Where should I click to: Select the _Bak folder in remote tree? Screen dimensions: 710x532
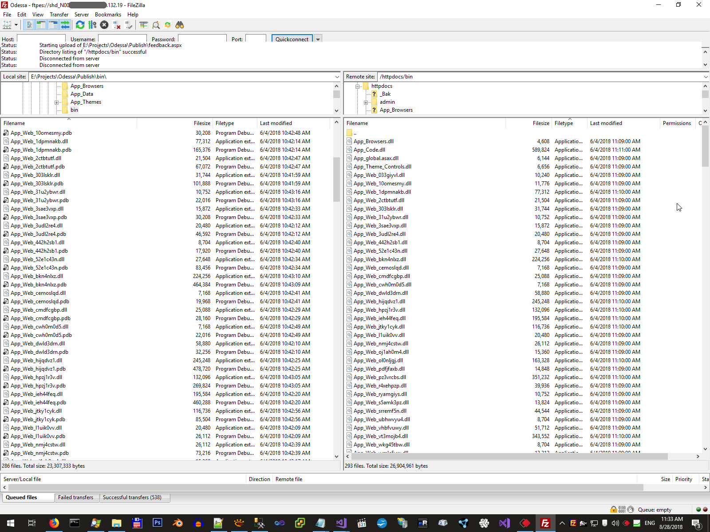385,94
